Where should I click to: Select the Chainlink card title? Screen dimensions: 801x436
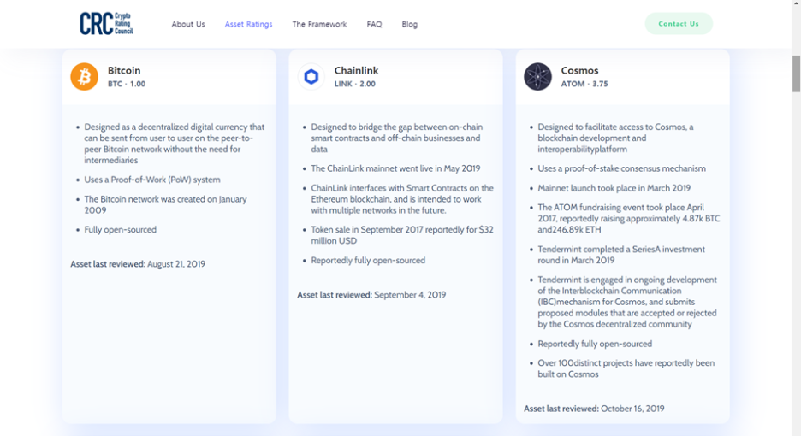tap(356, 70)
